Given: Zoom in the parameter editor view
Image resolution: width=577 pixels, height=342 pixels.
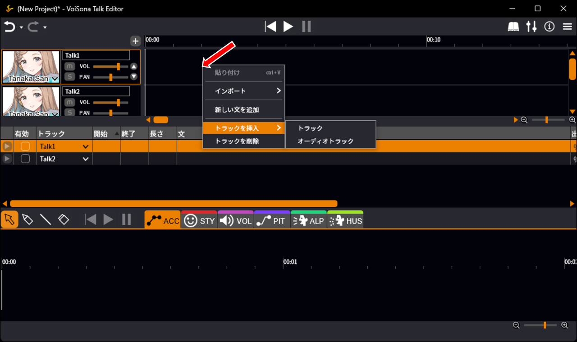Looking at the screenshot, I should pos(564,325).
